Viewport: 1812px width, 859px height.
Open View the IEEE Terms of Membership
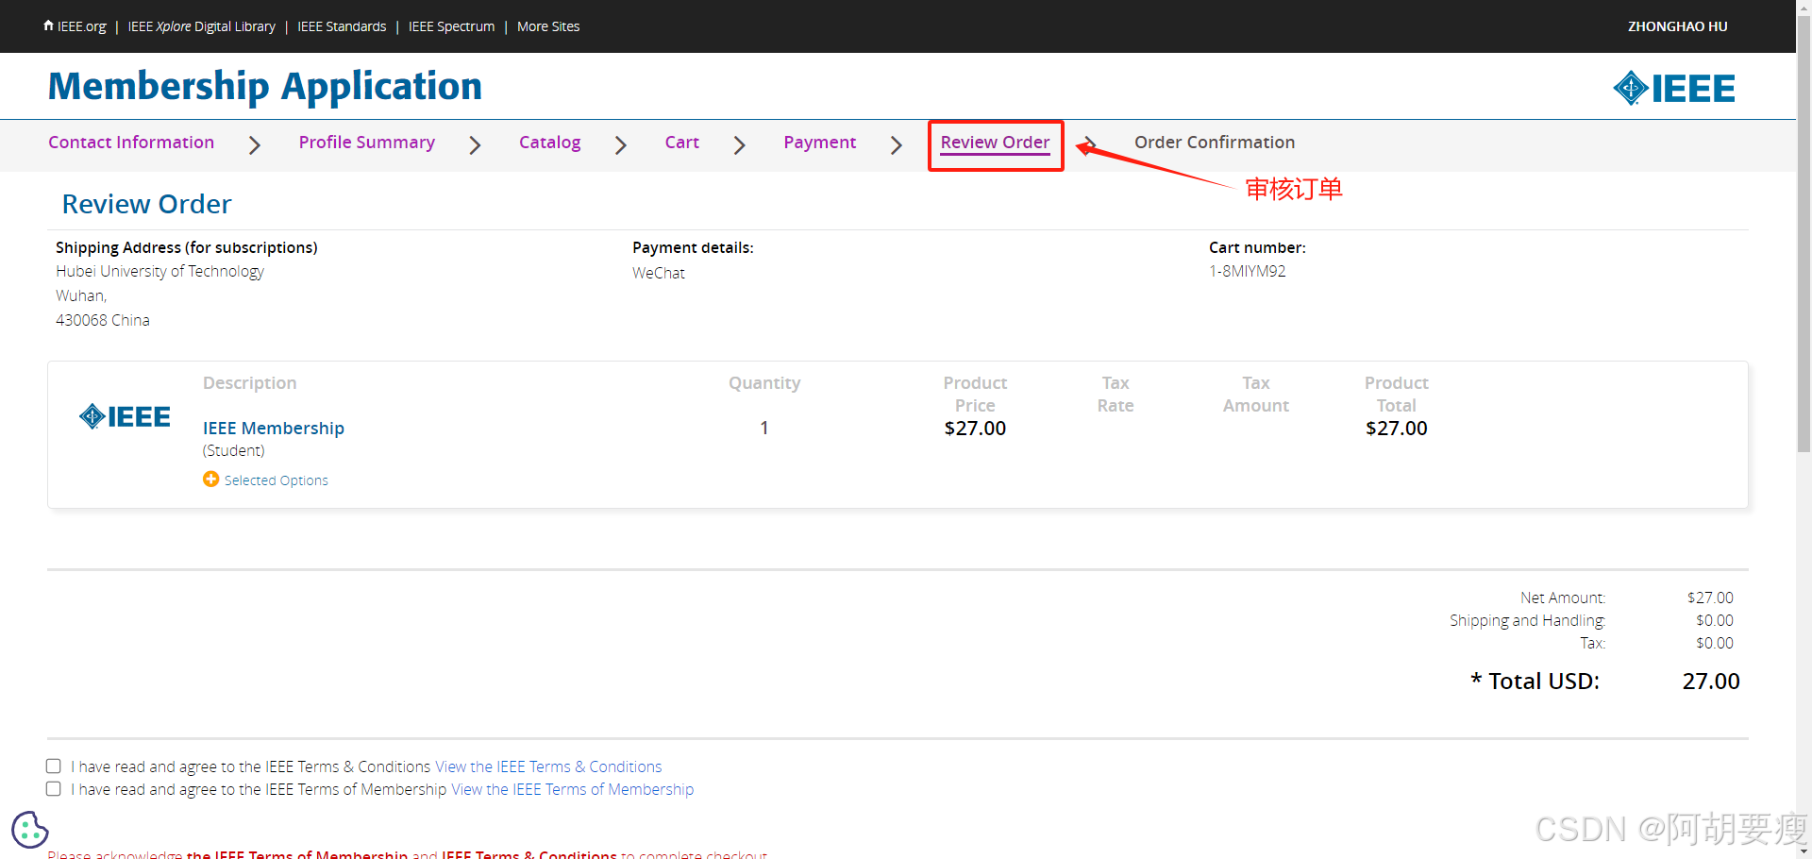click(572, 789)
